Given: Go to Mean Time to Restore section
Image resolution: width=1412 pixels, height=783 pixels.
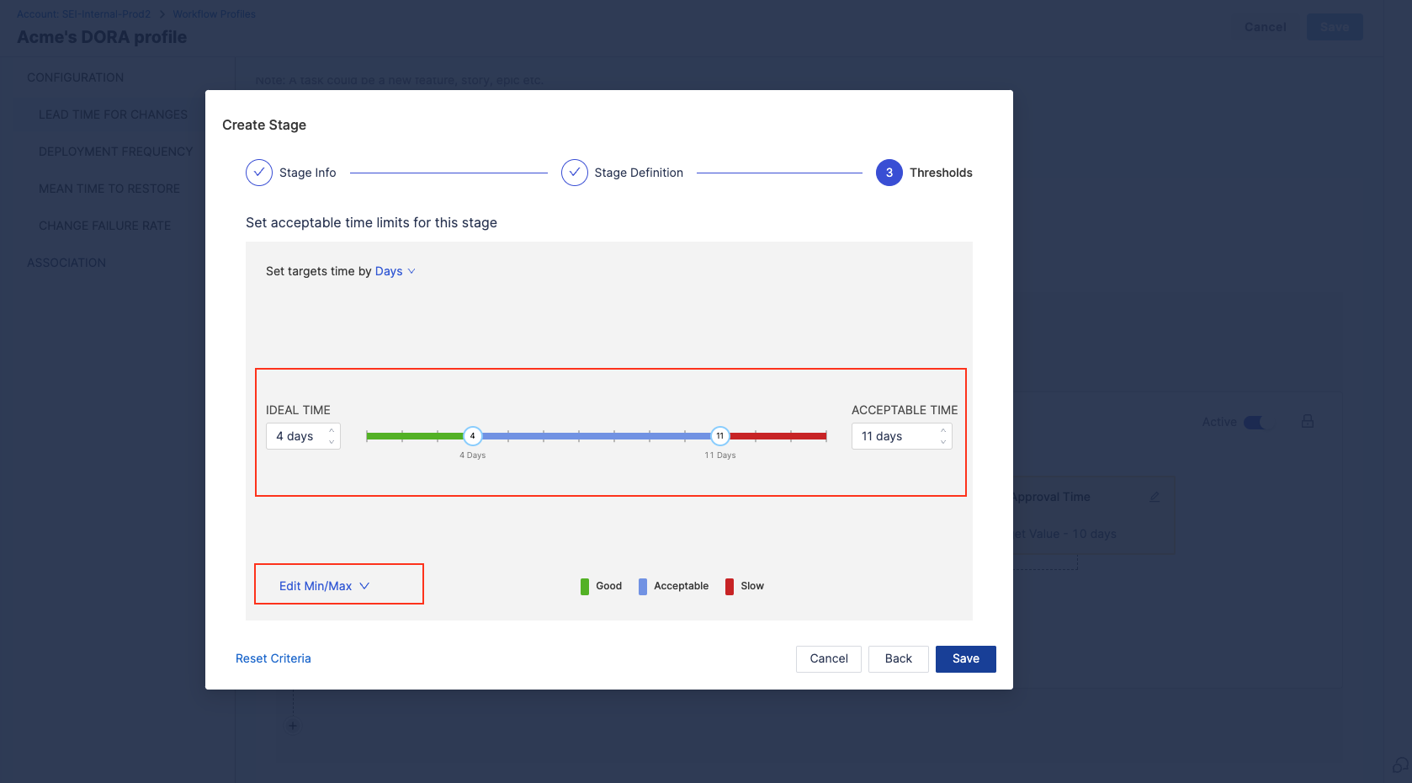Looking at the screenshot, I should 109,189.
